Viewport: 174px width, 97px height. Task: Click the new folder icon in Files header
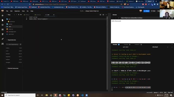pos(21,15)
